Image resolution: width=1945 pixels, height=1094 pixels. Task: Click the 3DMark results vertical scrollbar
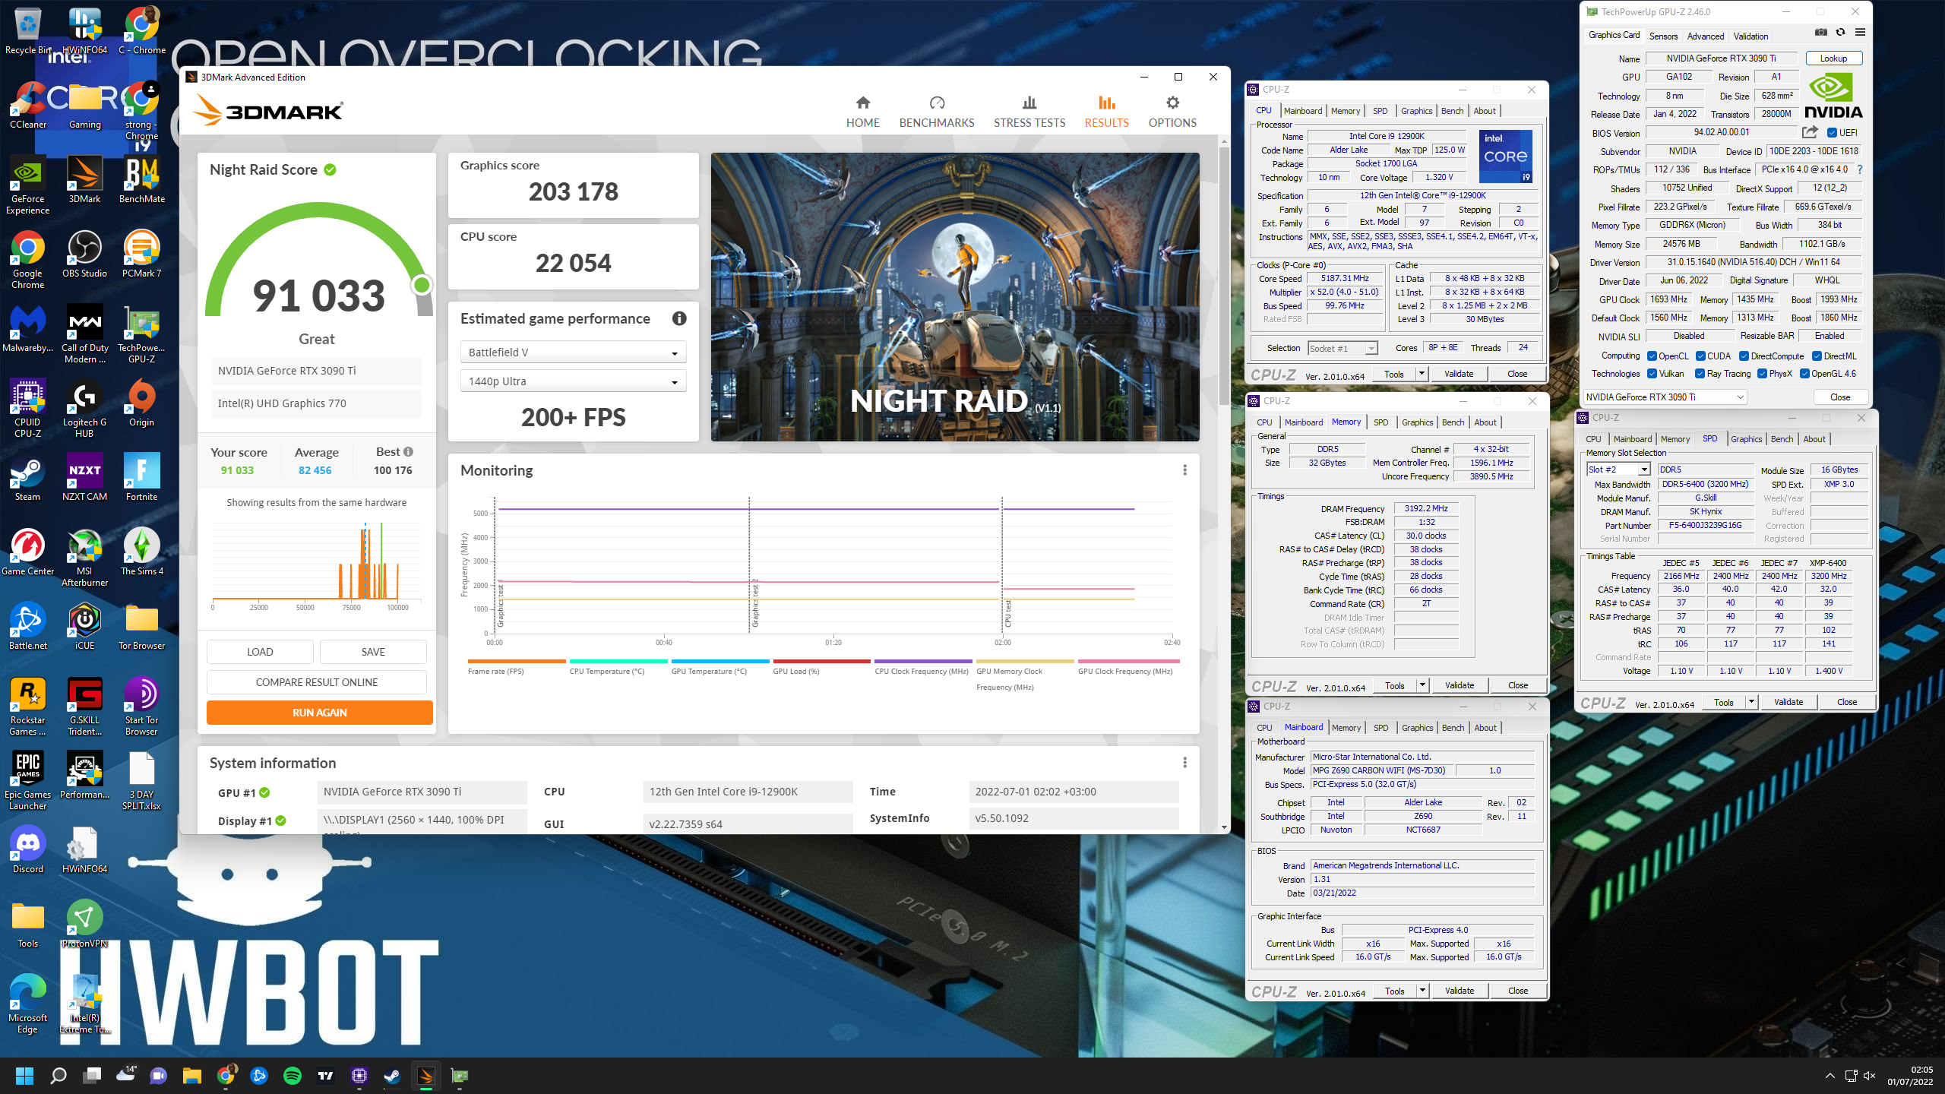click(x=1224, y=277)
